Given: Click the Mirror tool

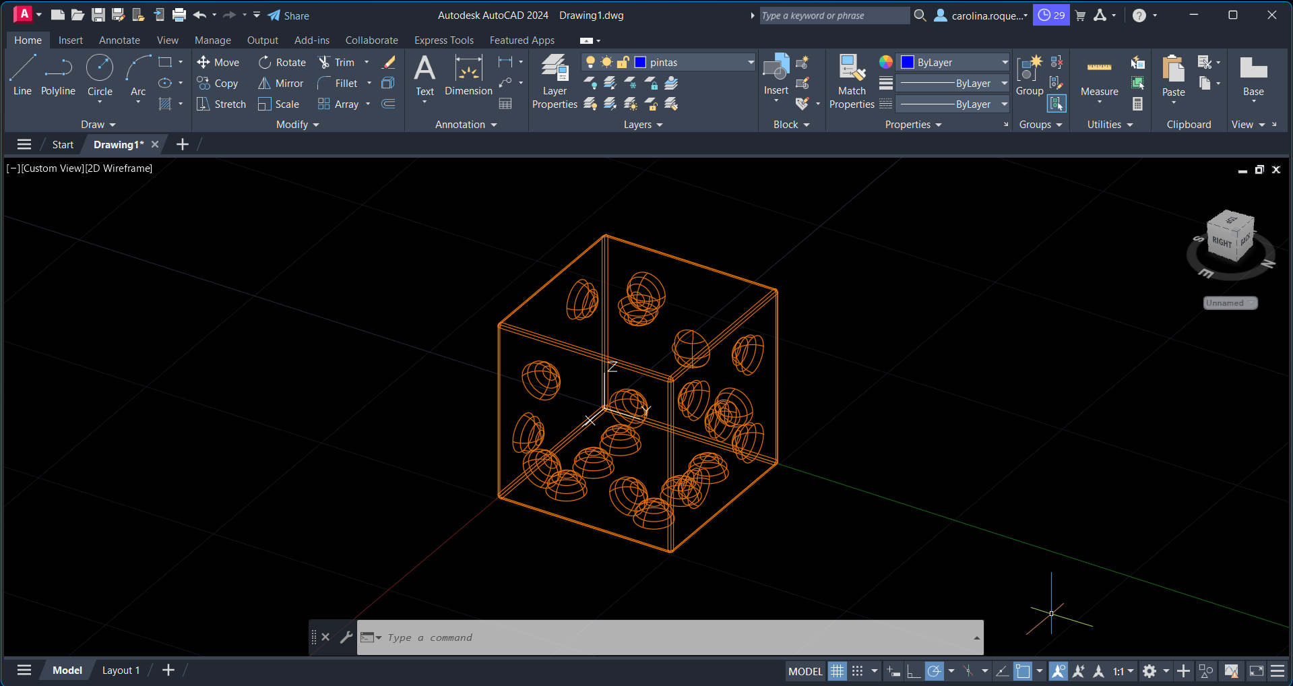Looking at the screenshot, I should pos(281,84).
